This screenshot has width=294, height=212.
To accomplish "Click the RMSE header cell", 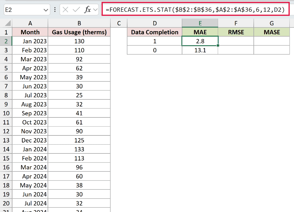I will click(x=236, y=32).
